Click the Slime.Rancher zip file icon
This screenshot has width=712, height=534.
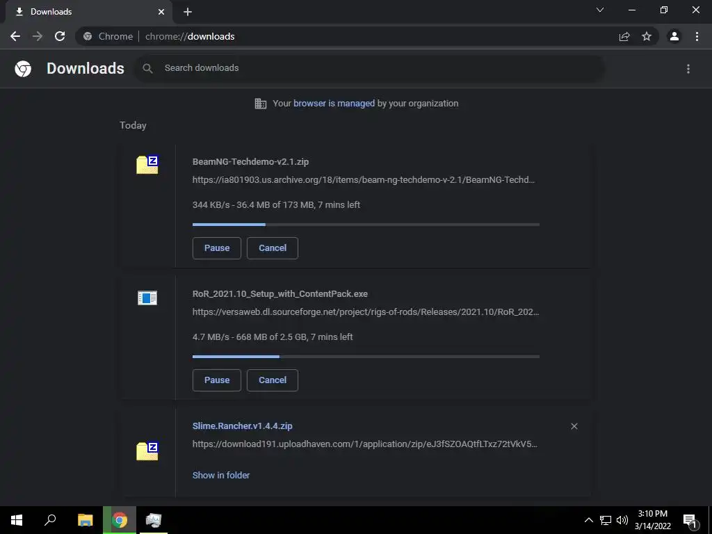(x=147, y=451)
